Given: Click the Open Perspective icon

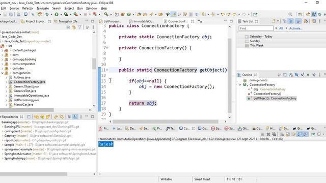Looking at the screenshot, I should coord(300,14).
